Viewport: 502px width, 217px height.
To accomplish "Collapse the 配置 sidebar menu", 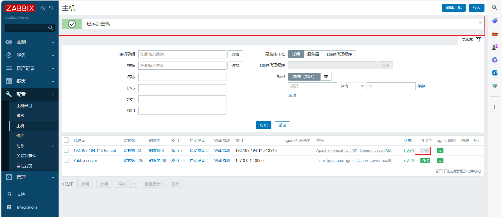I will [x=30, y=94].
